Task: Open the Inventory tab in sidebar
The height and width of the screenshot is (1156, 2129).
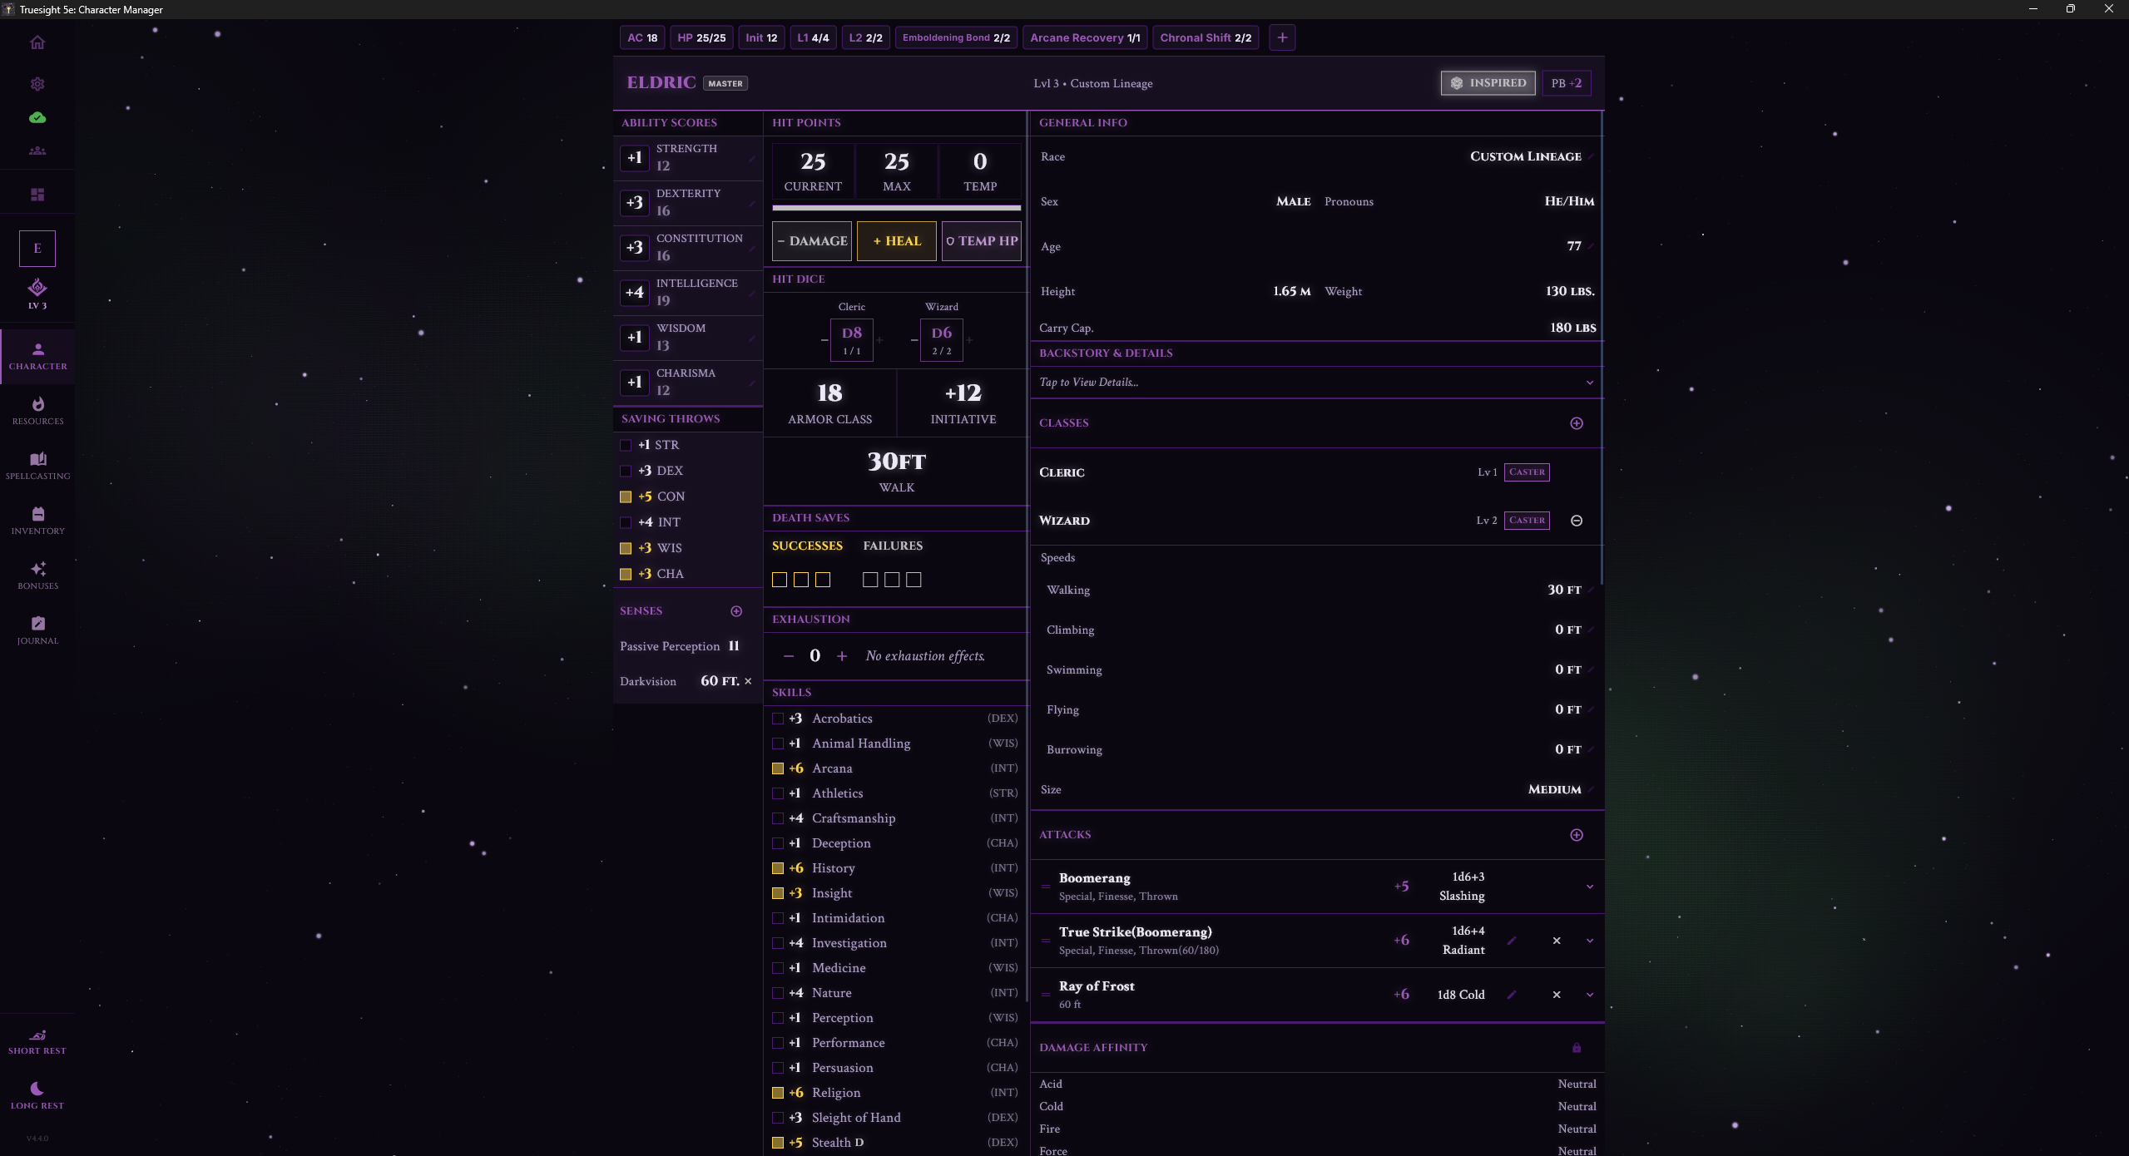Action: (37, 521)
